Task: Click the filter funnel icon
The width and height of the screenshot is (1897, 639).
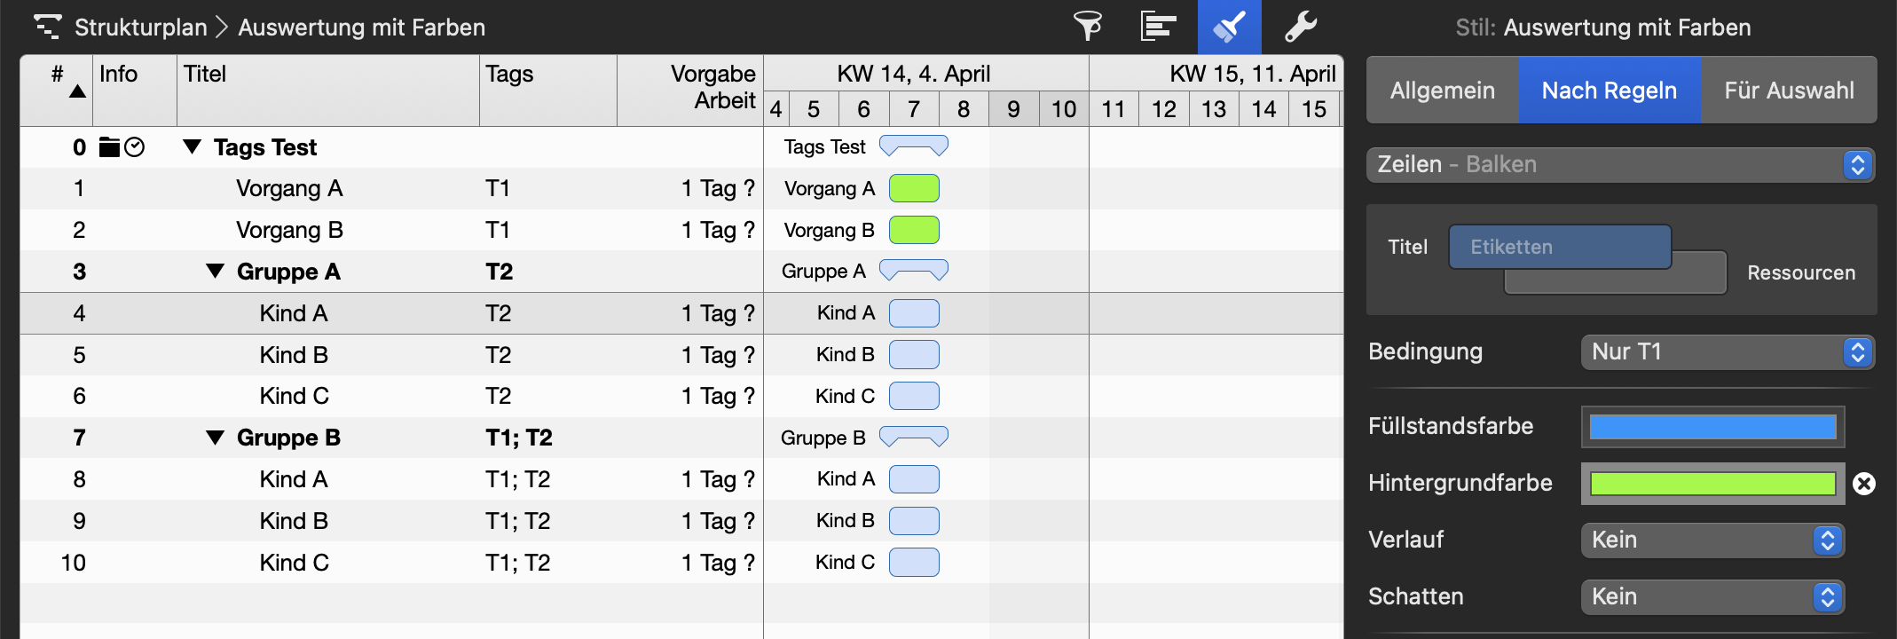Action: 1088,27
